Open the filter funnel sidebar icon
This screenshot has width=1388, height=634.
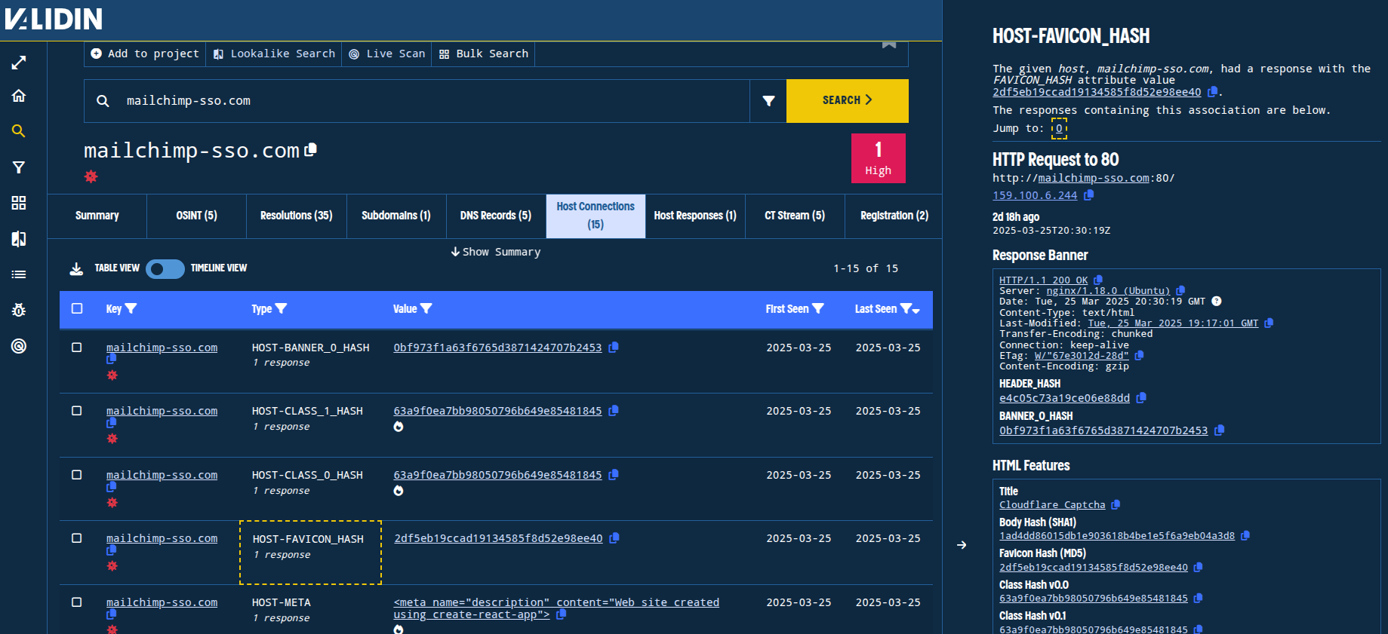coord(19,167)
